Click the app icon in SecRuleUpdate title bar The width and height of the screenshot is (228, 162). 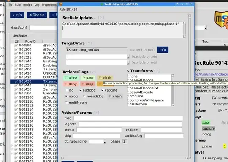(61, 4)
